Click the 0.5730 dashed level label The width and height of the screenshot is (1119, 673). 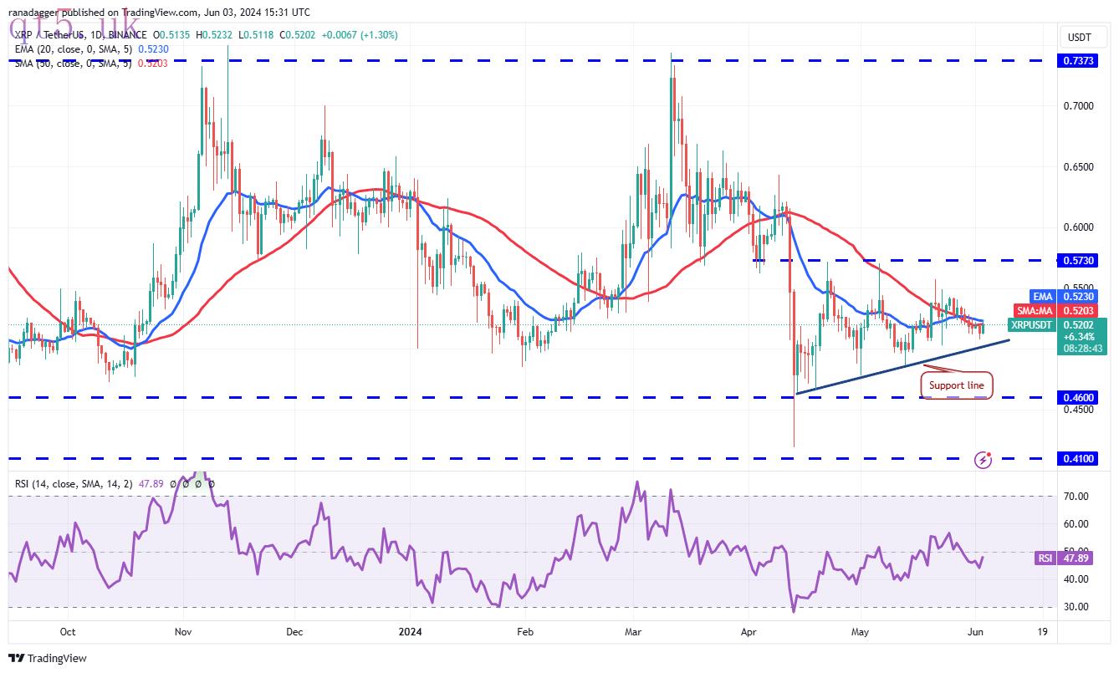[1079, 261]
